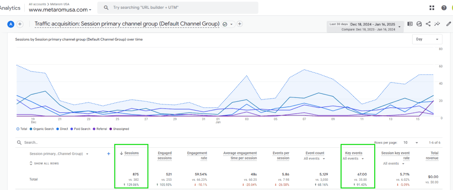Toggle Organic Search series in legend

pyautogui.click(x=42, y=129)
